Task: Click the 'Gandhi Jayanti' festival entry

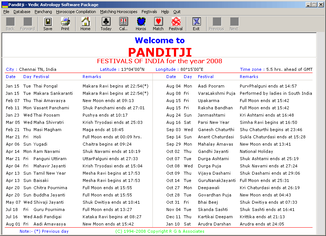Action: tap(213, 151)
